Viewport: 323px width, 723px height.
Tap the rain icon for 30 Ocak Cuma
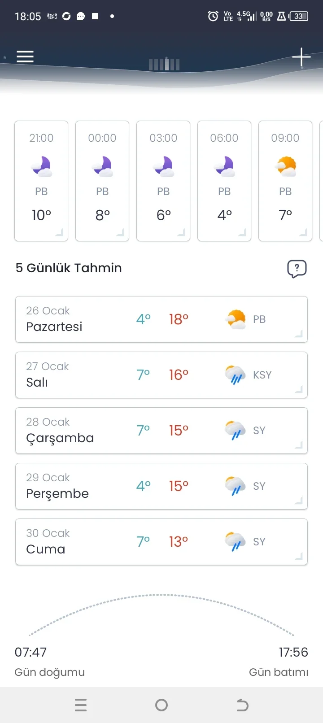coord(235,542)
